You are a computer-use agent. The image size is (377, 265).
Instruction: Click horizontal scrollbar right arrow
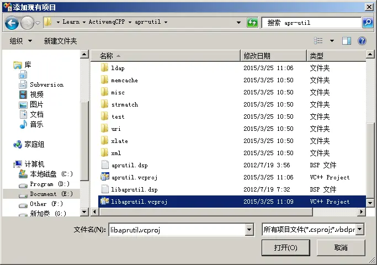click(x=361, y=212)
